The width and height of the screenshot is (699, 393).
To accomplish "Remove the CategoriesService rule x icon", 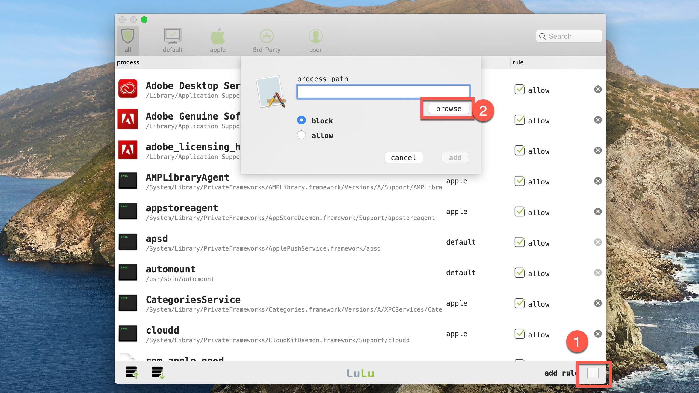I will tap(598, 303).
